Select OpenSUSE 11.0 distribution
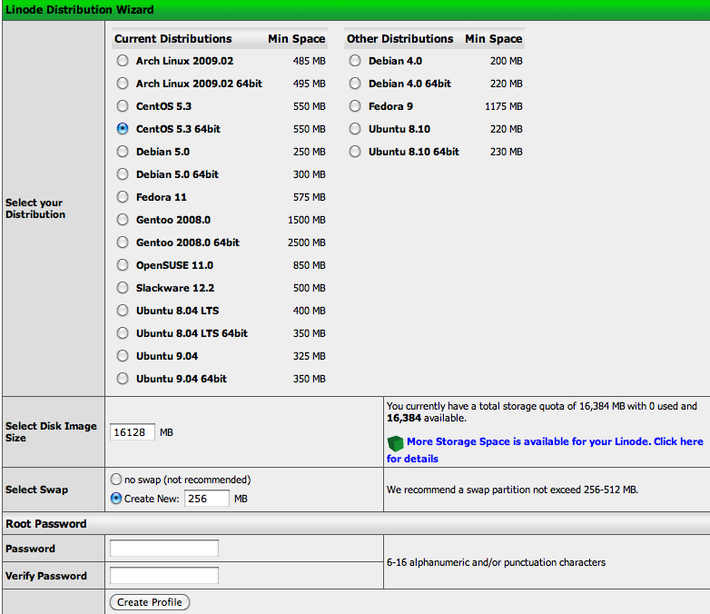 [x=123, y=265]
